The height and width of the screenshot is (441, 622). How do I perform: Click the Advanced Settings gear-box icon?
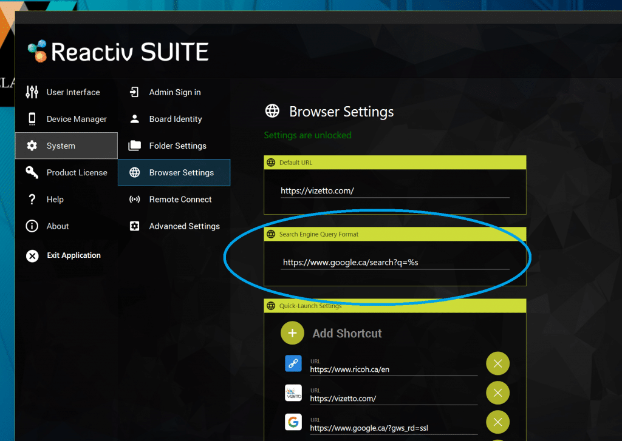coord(134,226)
